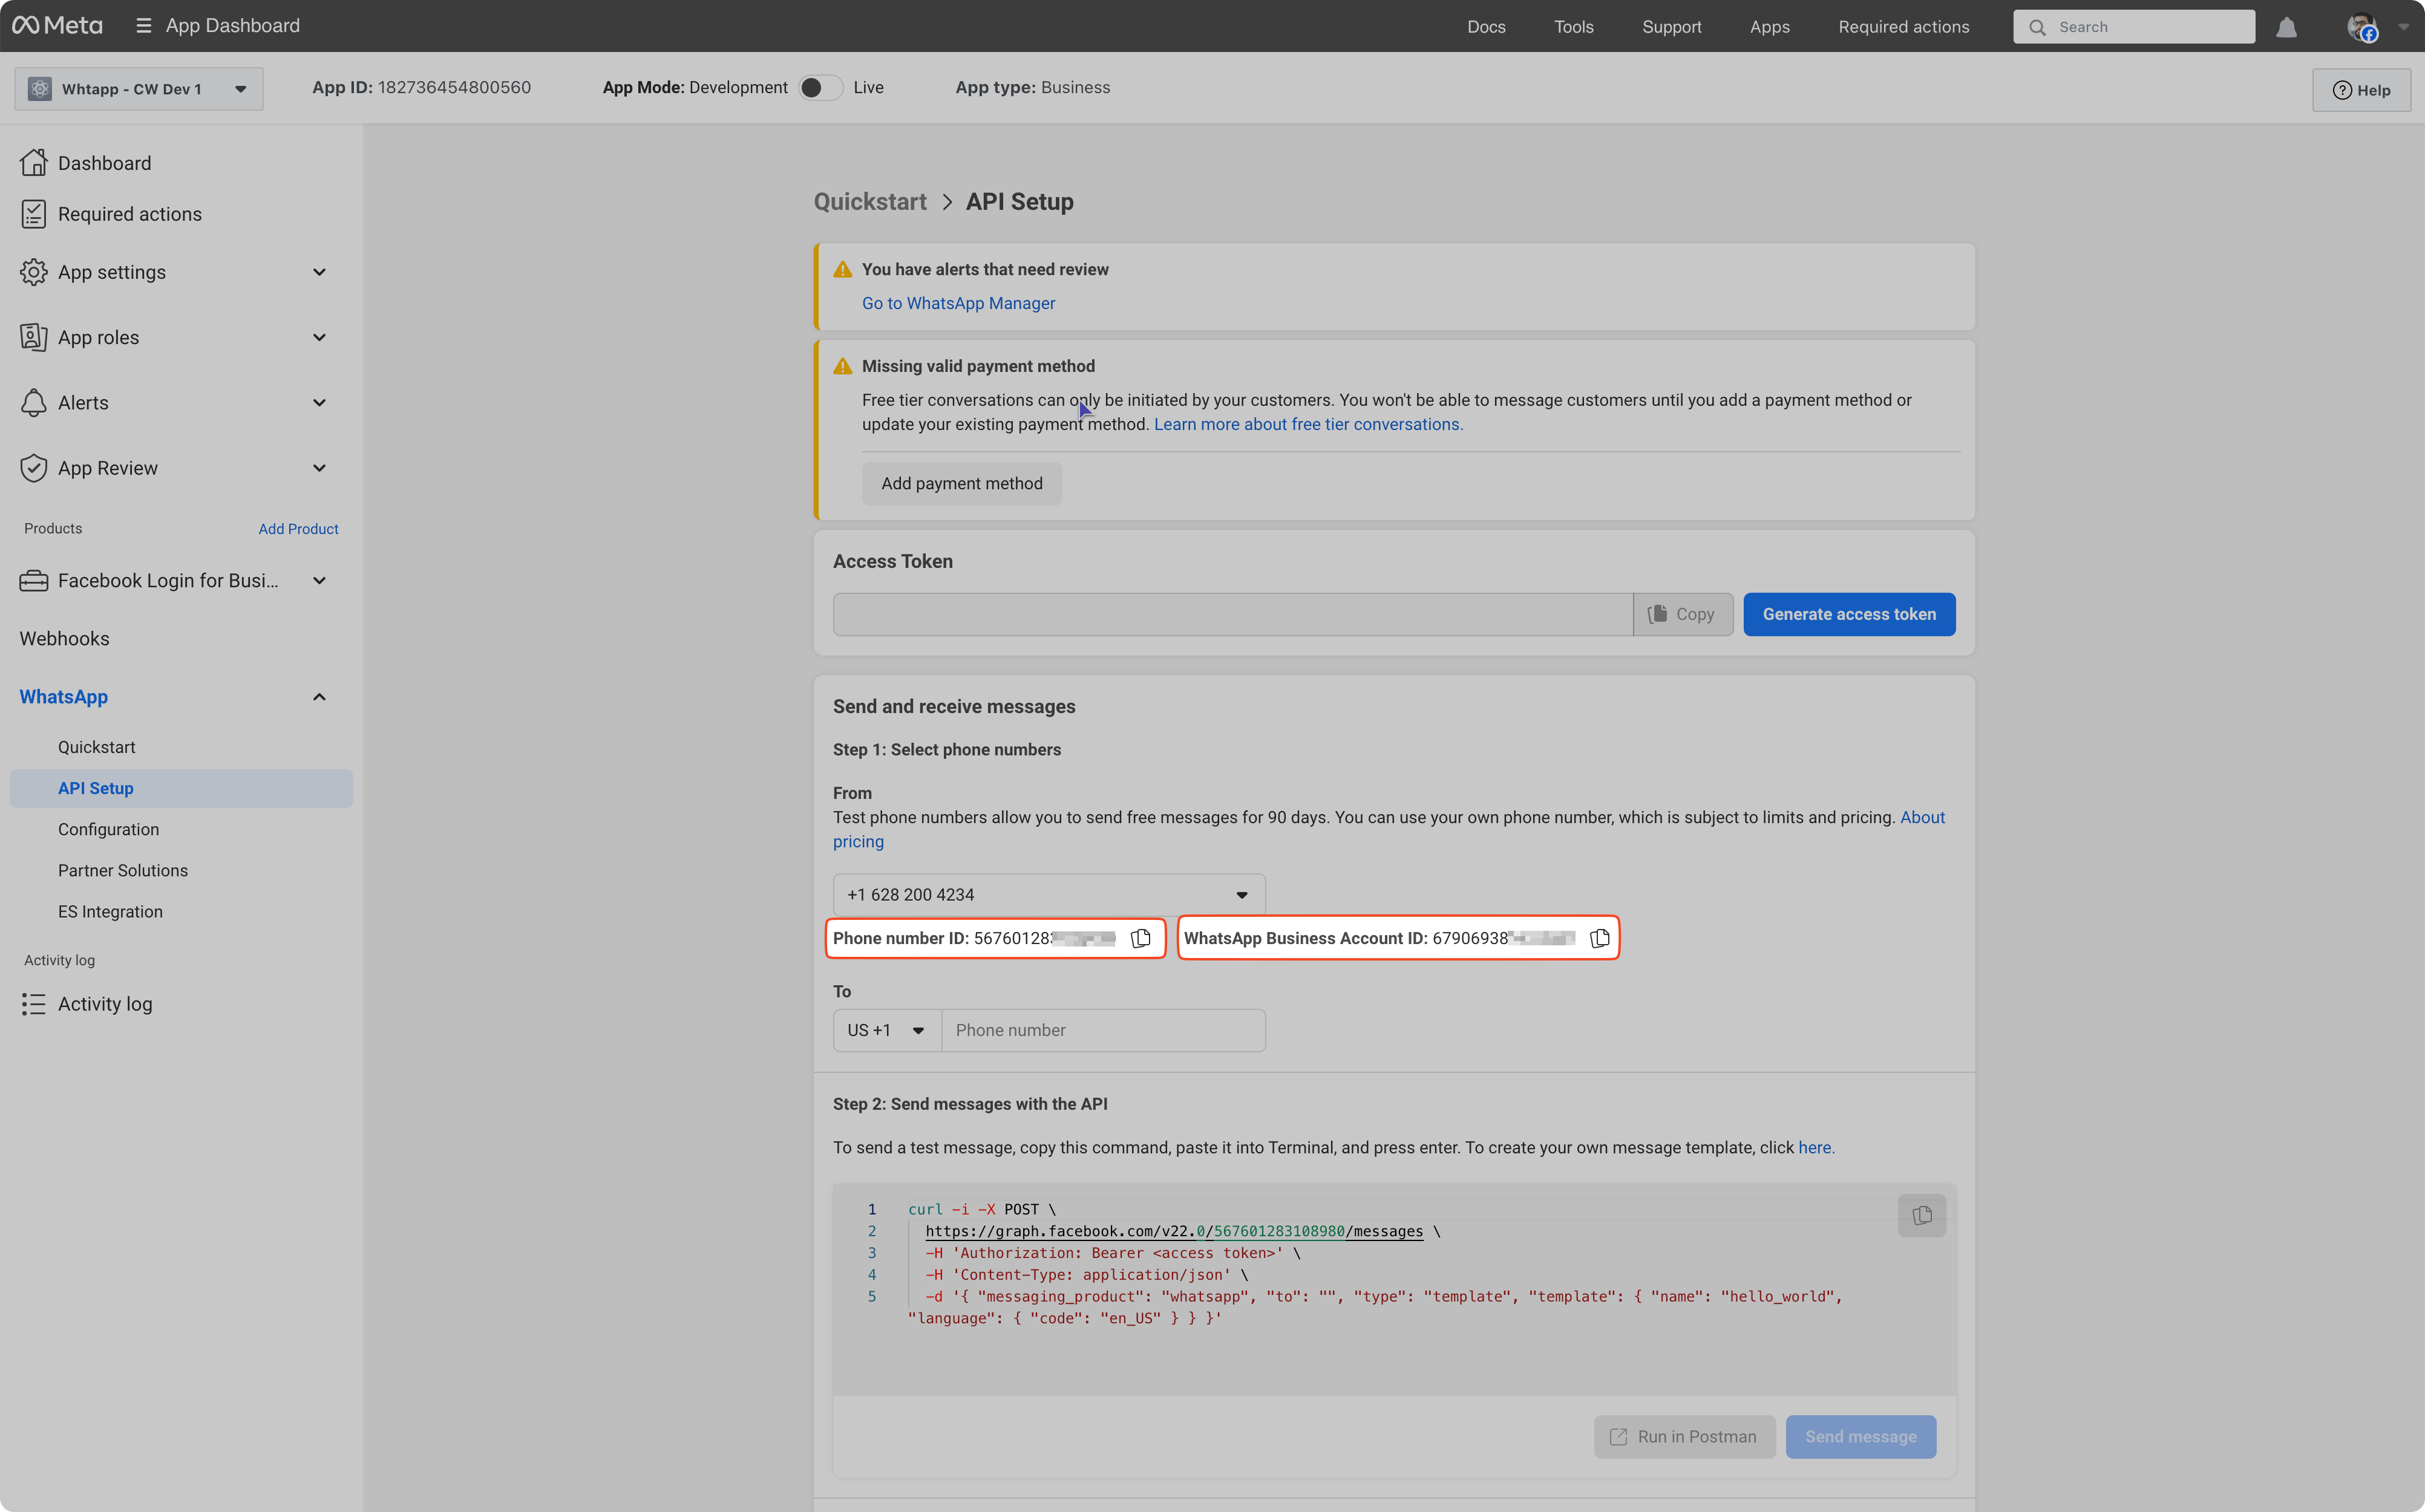Collapse the WhatsApp section
The width and height of the screenshot is (2425, 1512).
[319, 697]
